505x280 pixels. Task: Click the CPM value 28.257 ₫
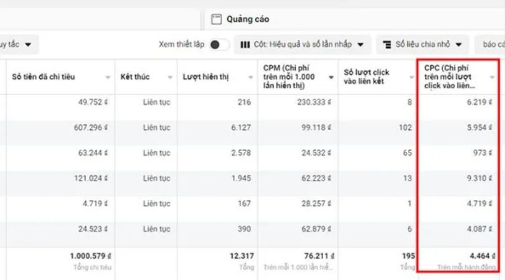[316, 204]
